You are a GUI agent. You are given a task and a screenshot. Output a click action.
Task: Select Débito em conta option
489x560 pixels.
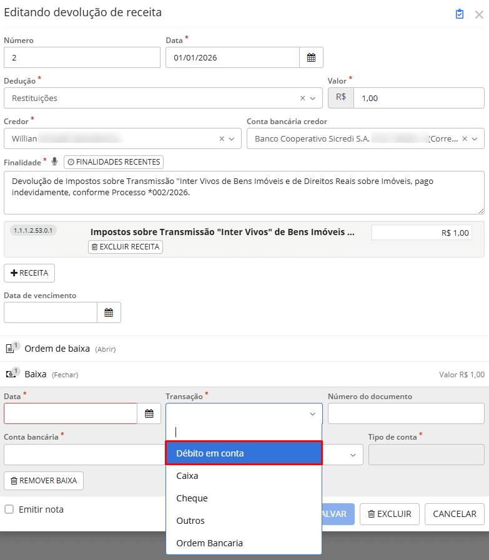(244, 453)
